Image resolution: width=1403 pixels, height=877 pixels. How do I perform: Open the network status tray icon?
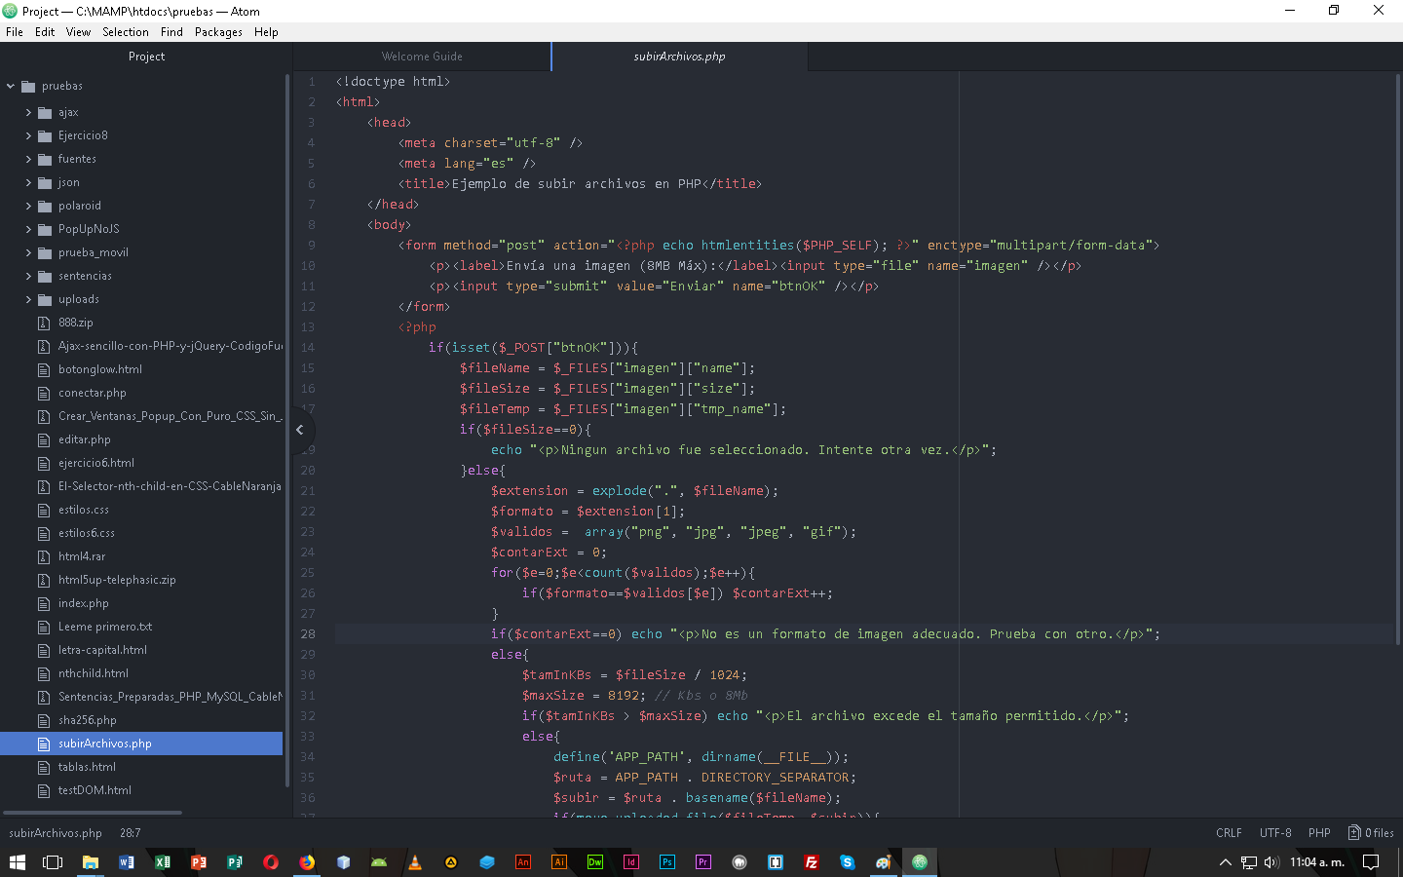coord(1249,861)
